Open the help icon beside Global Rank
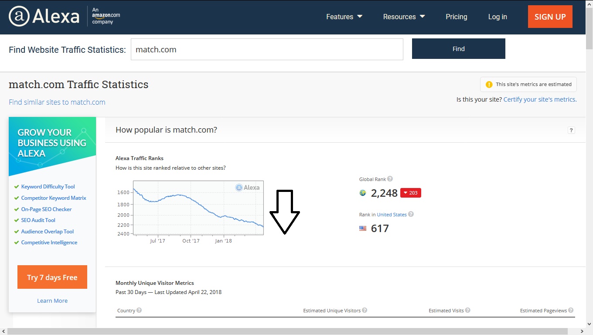This screenshot has height=335, width=593. point(390,179)
